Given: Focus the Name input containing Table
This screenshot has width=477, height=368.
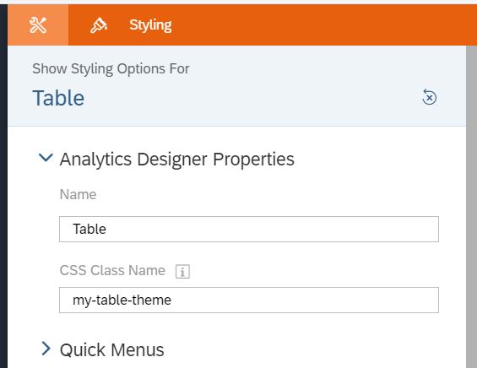Looking at the screenshot, I should click(x=249, y=229).
